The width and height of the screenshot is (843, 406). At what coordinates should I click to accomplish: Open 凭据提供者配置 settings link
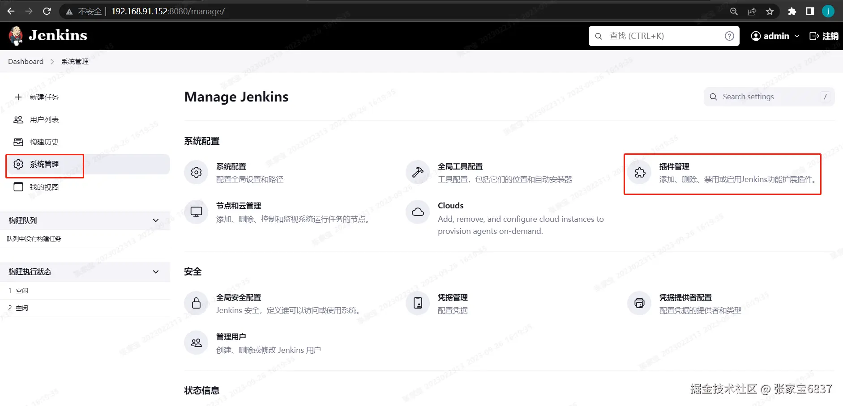(685, 297)
